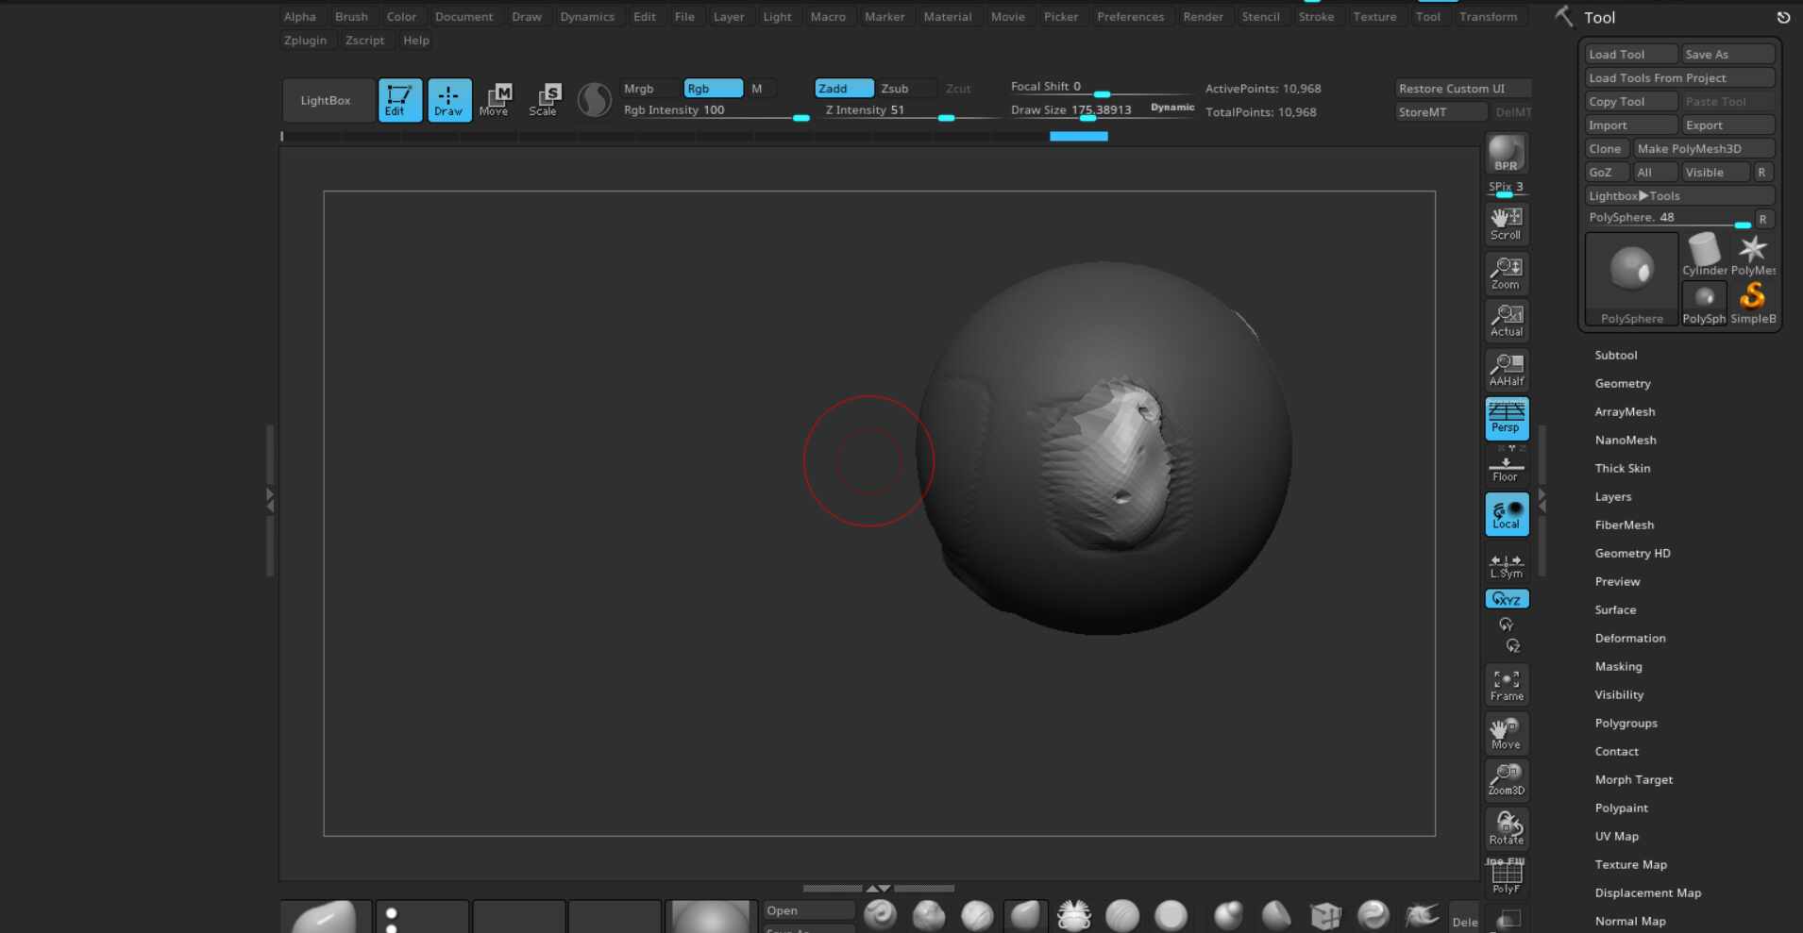Click the LightBox button
This screenshot has height=933, width=1803.
click(327, 100)
